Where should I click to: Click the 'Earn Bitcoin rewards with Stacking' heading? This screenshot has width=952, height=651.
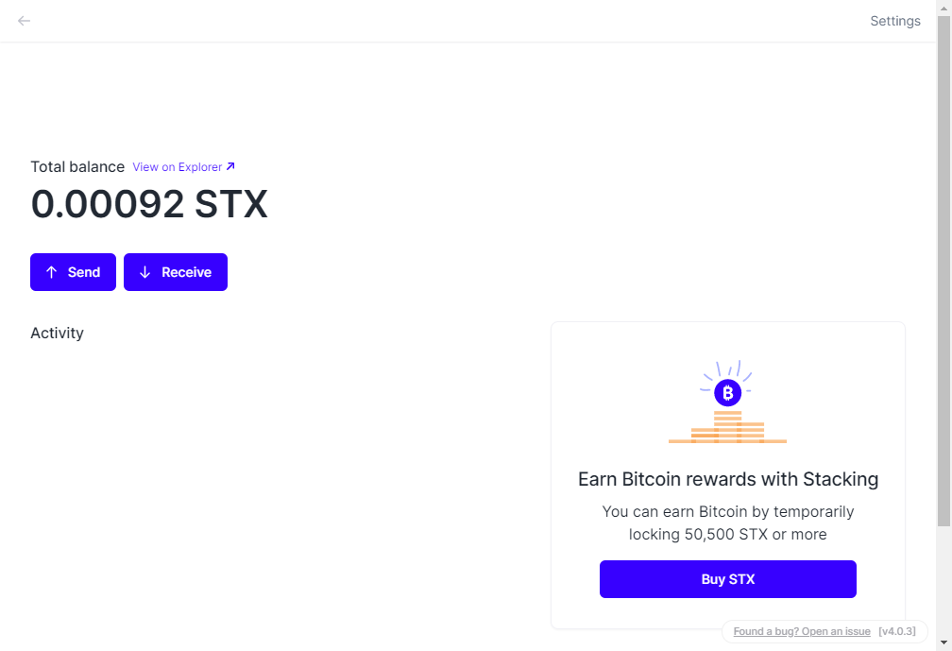click(x=727, y=479)
